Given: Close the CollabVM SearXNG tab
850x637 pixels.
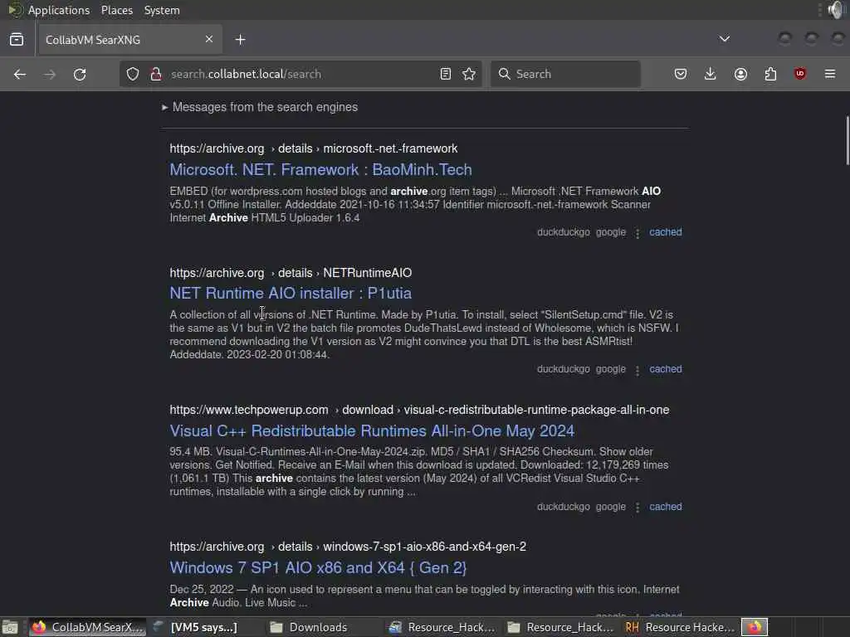Looking at the screenshot, I should 209,39.
